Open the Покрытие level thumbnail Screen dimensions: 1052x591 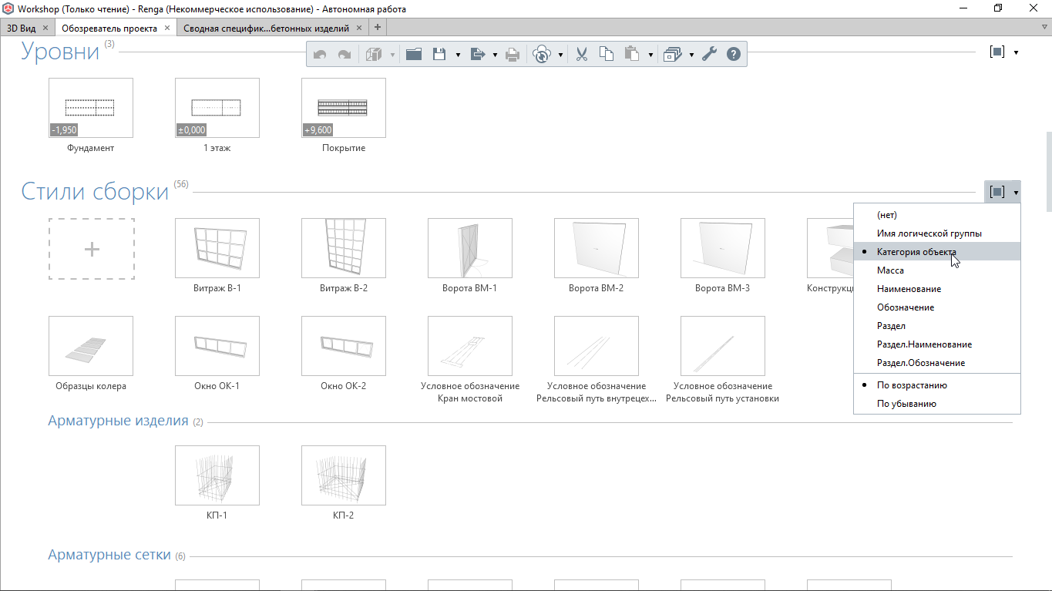(344, 108)
